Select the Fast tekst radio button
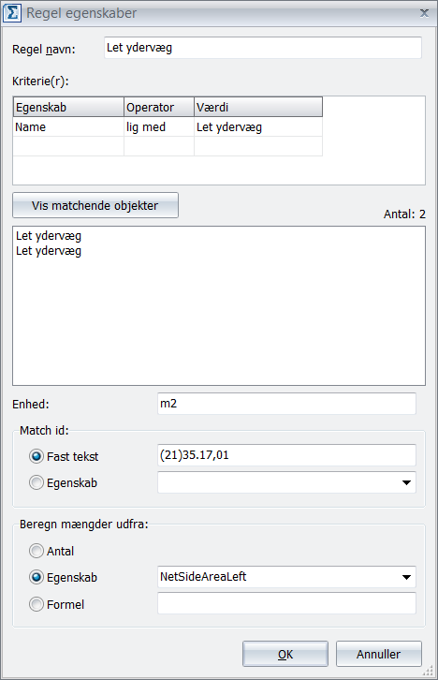Image resolution: width=438 pixels, height=680 pixels. pos(36,456)
